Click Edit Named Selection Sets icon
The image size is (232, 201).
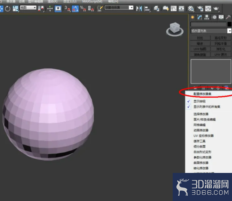(100, 9)
